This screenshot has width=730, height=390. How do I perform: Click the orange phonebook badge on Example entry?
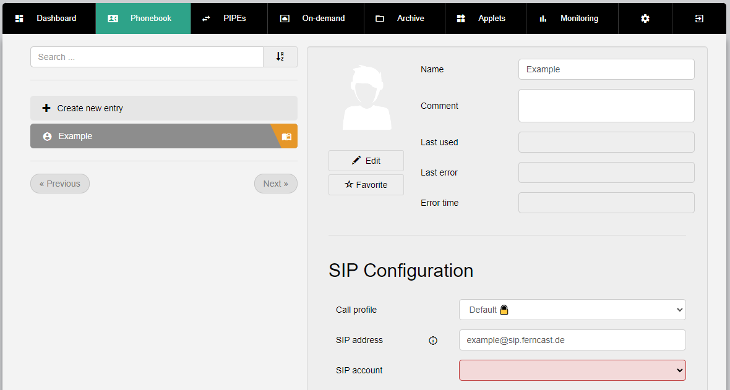286,137
